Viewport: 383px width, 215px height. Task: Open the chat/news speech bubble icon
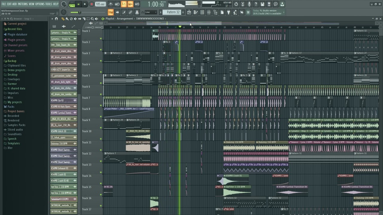276,4
